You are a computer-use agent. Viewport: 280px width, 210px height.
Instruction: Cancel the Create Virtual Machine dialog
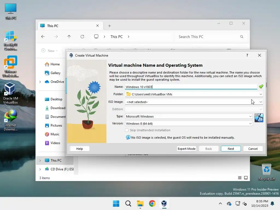point(253,149)
